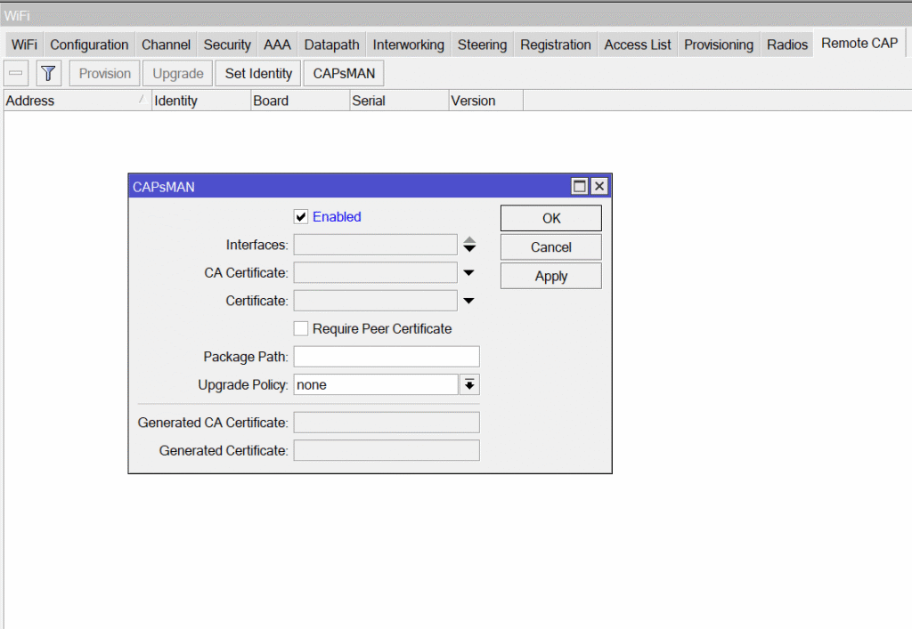Click the Upgrade toolbar button
Image resolution: width=912 pixels, height=629 pixels.
pyautogui.click(x=178, y=74)
